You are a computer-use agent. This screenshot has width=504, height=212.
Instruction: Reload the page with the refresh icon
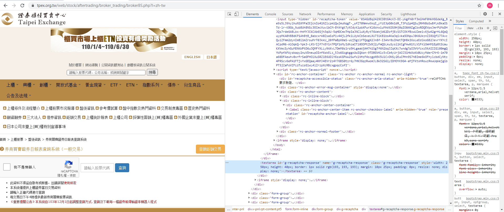[x=22, y=6]
